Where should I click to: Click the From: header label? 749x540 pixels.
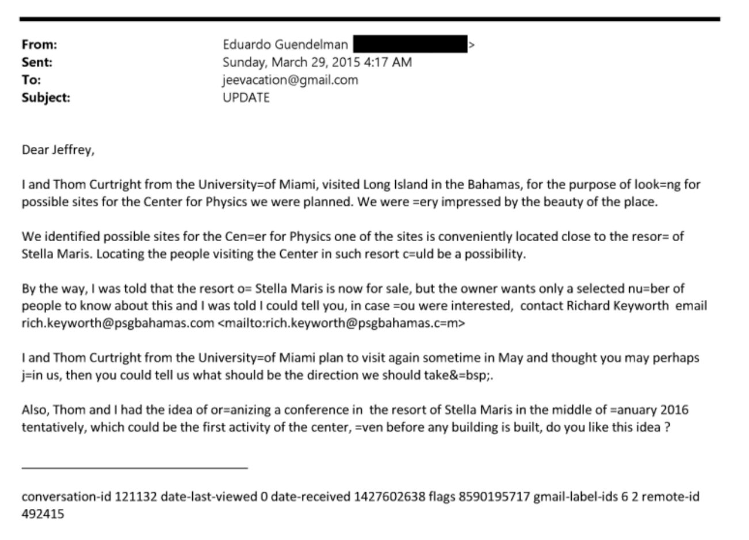(x=39, y=44)
